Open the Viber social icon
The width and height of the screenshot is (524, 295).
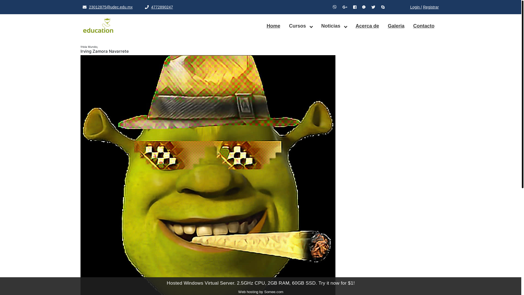335,7
